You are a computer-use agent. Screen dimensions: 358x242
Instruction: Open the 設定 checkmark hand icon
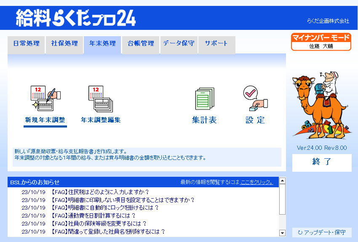[x=255, y=98]
